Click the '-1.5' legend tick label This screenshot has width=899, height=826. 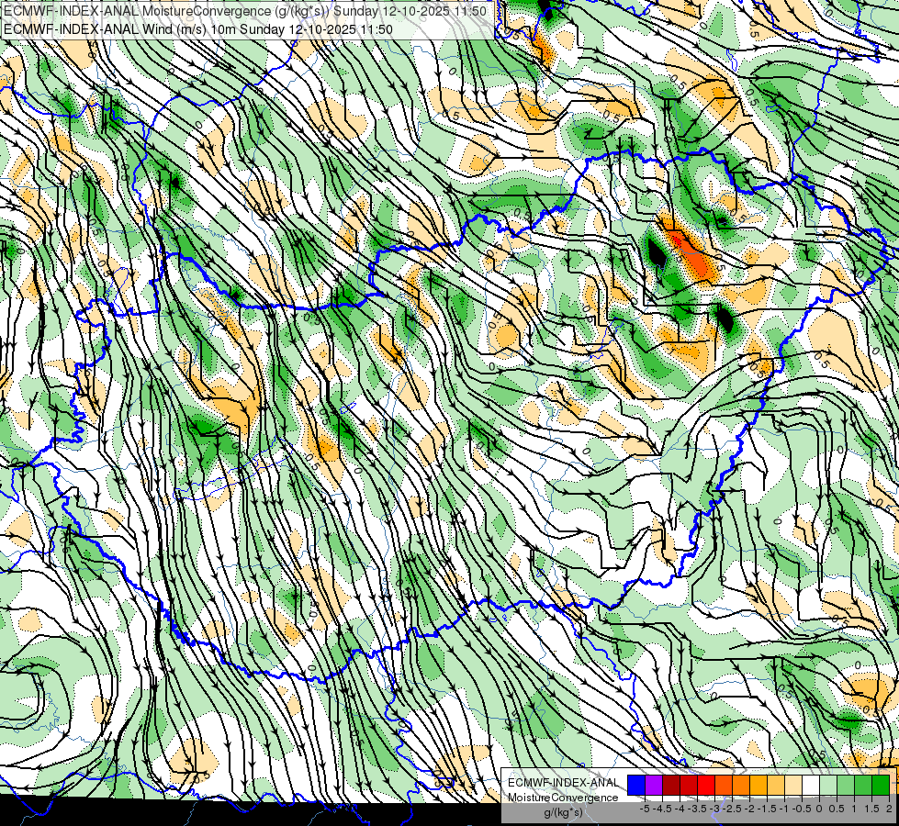tap(767, 809)
